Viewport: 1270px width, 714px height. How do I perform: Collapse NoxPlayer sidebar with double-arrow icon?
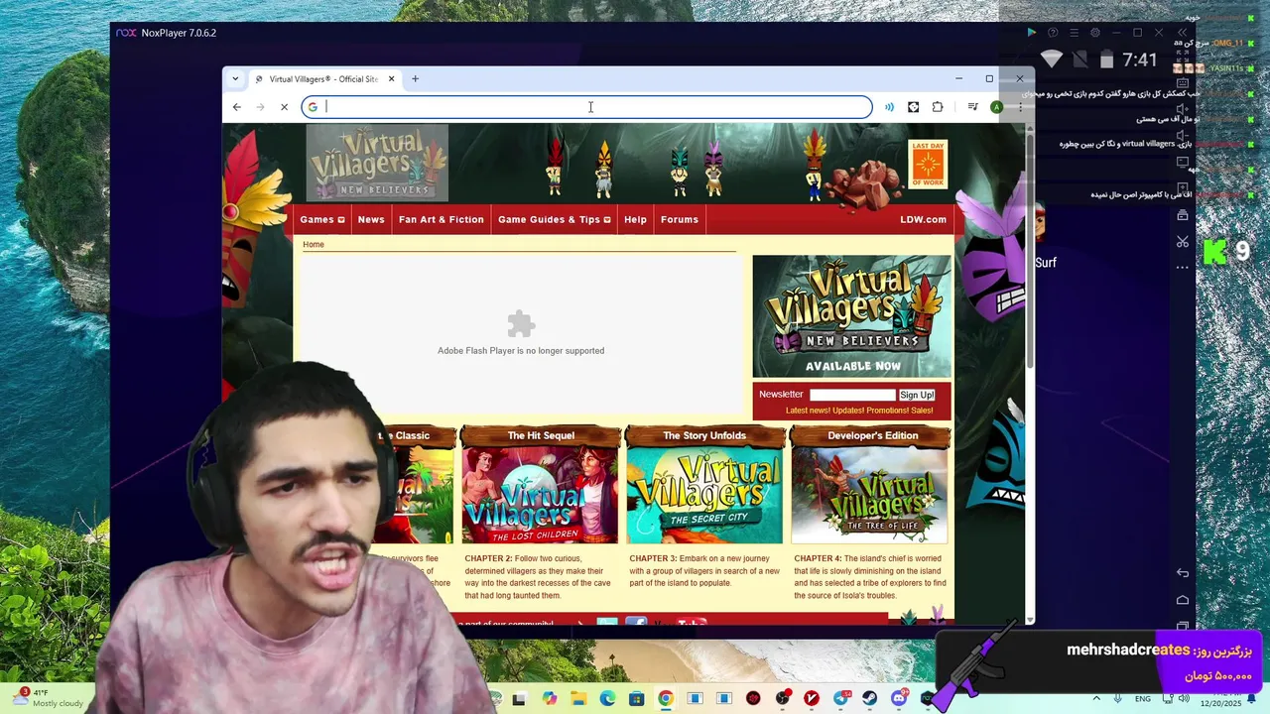pos(1182,33)
